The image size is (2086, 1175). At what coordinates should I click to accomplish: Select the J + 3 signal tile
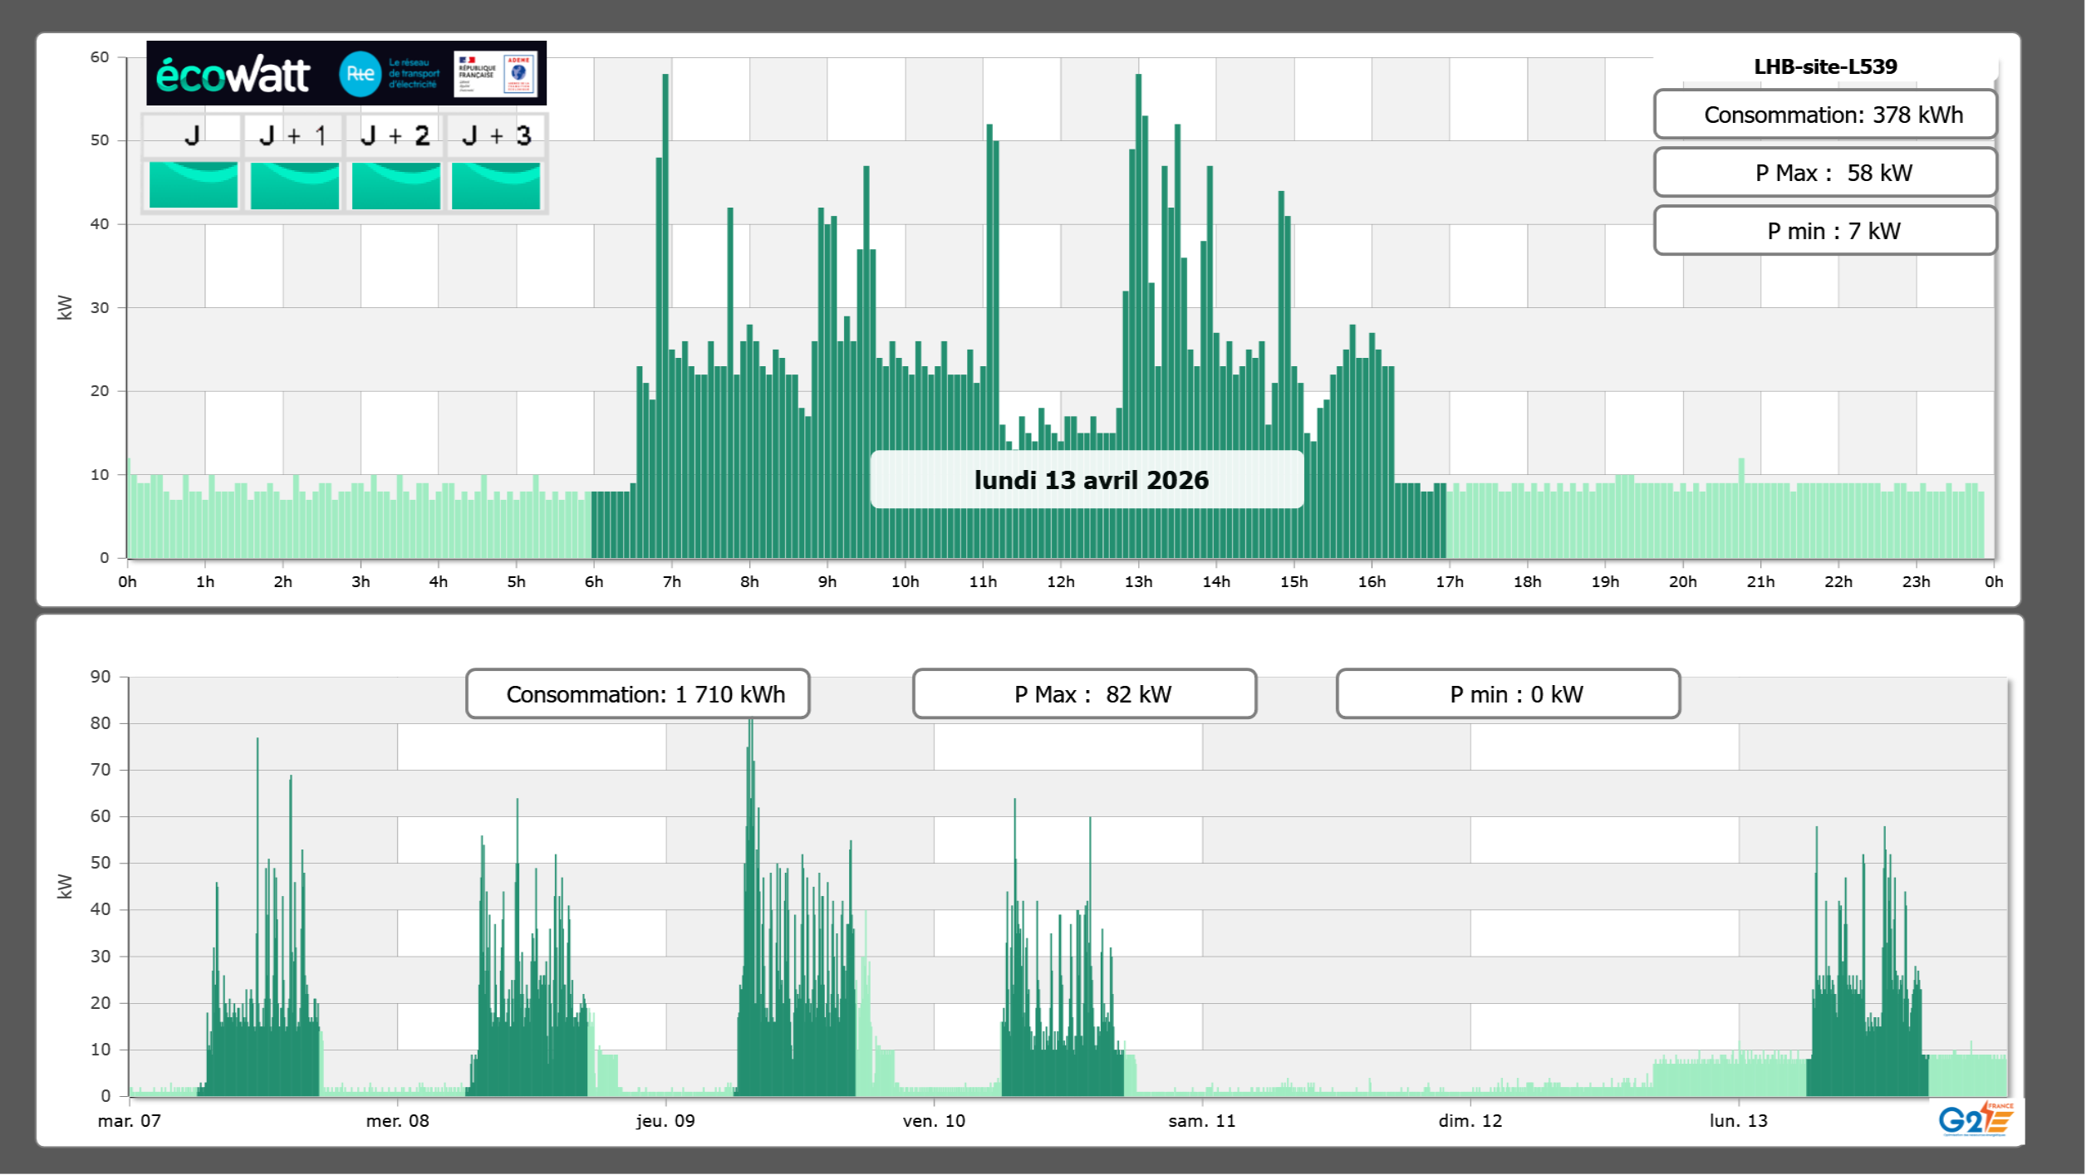pyautogui.click(x=496, y=185)
